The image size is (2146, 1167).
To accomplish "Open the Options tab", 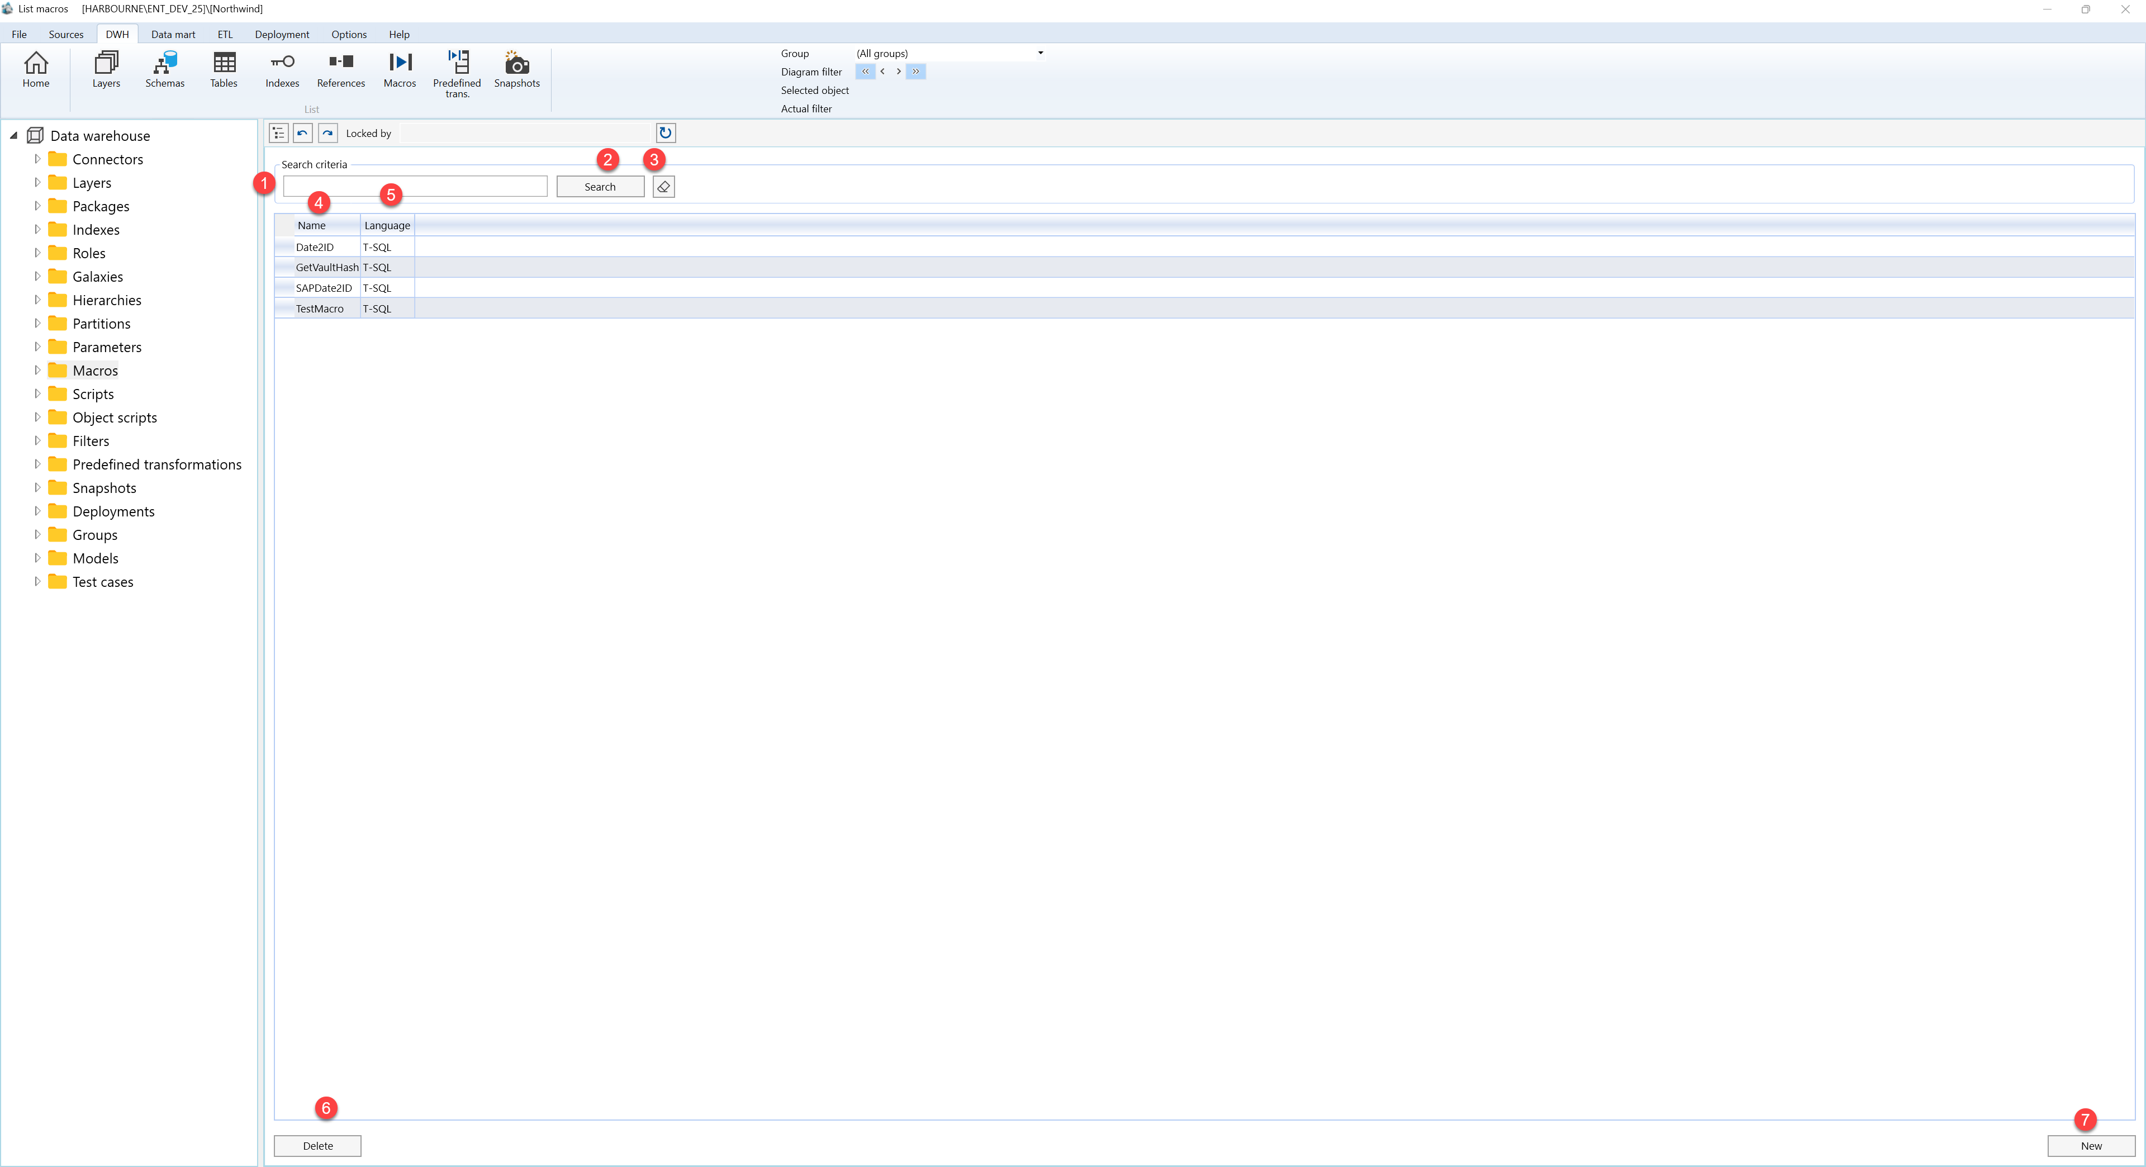I will click(349, 34).
